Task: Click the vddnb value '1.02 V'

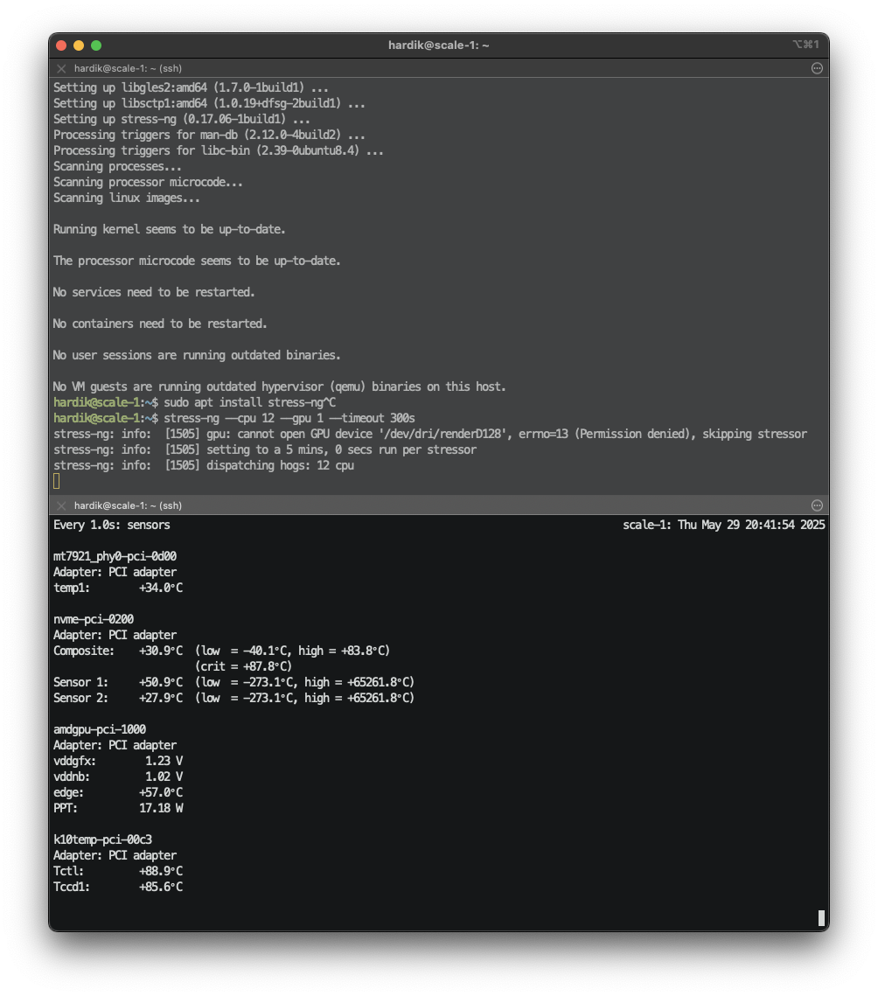Action: coord(164,777)
